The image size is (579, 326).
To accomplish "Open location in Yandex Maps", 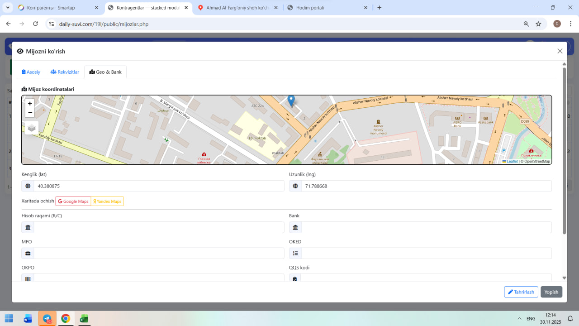I will coord(107,201).
